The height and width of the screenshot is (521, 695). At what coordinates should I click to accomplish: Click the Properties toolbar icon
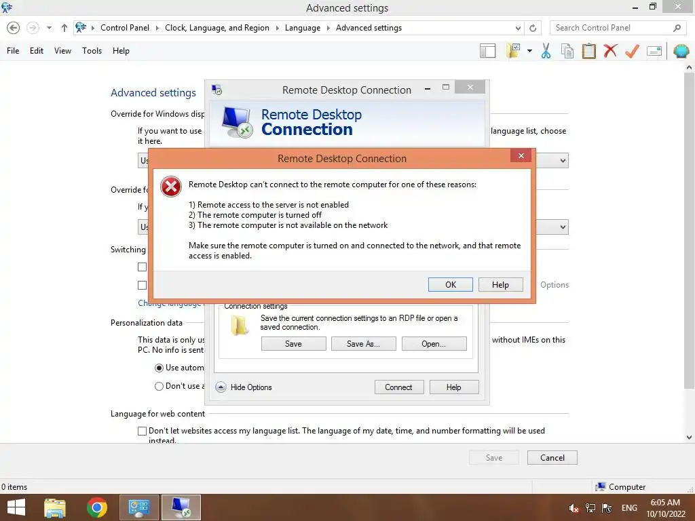pos(654,51)
